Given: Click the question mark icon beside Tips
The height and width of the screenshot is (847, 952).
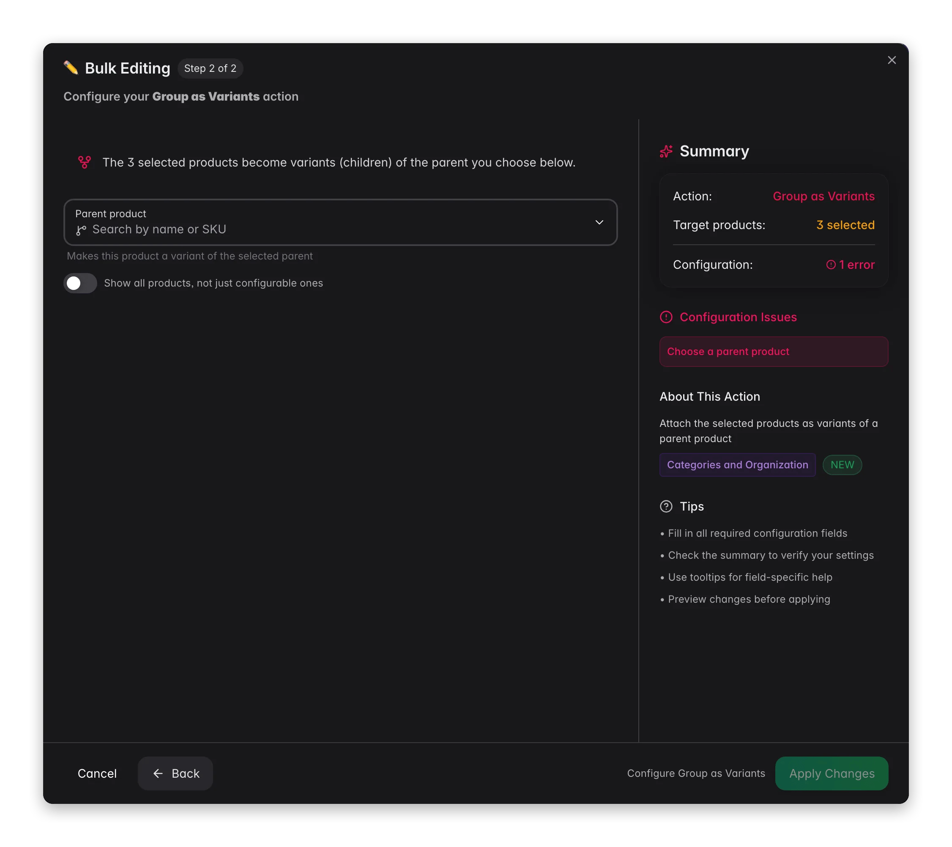Looking at the screenshot, I should click(666, 506).
